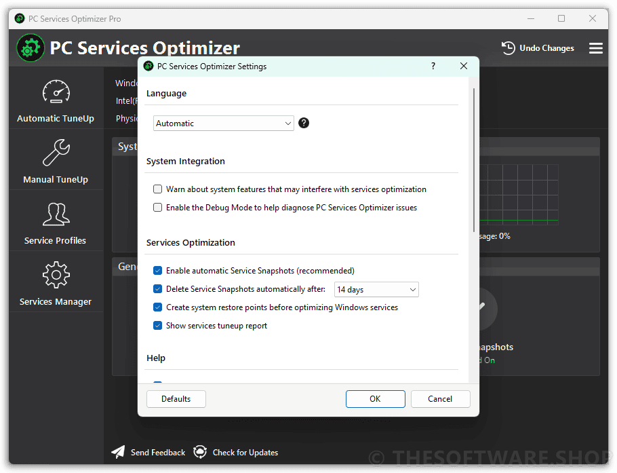Click the Settings dialog vertical scrollbar
The width and height of the screenshot is (617, 473).
(474, 160)
